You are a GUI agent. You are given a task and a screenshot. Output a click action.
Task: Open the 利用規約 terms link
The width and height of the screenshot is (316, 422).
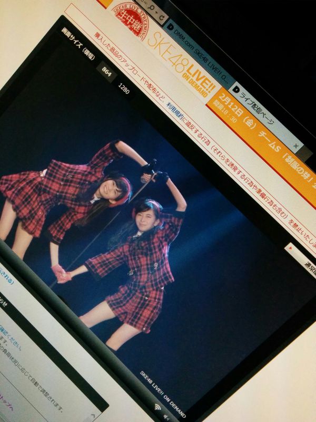[x=175, y=112]
